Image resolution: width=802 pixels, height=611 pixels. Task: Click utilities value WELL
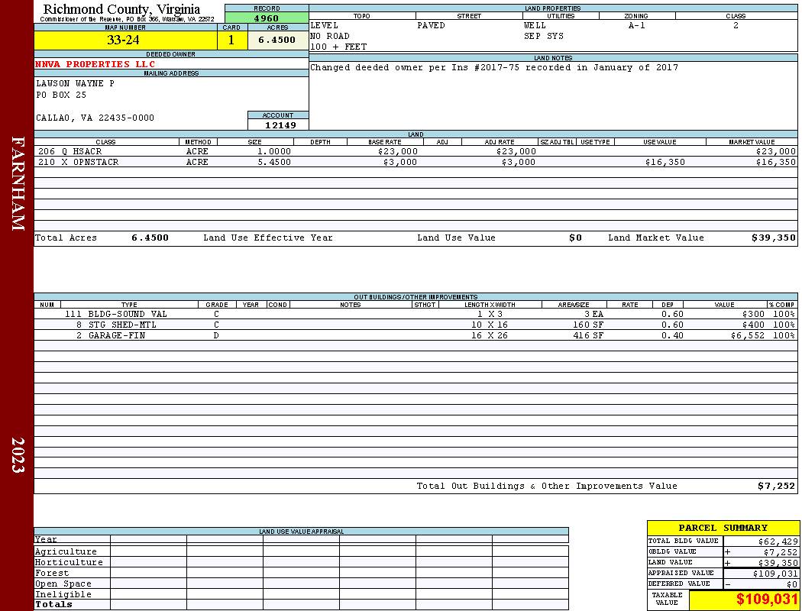pyautogui.click(x=535, y=25)
